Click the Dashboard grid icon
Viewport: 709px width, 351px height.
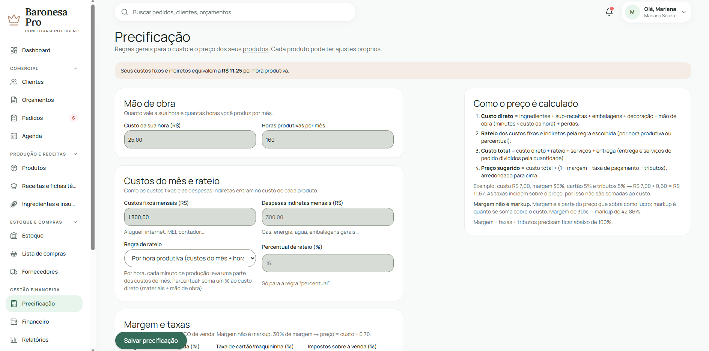tap(14, 50)
